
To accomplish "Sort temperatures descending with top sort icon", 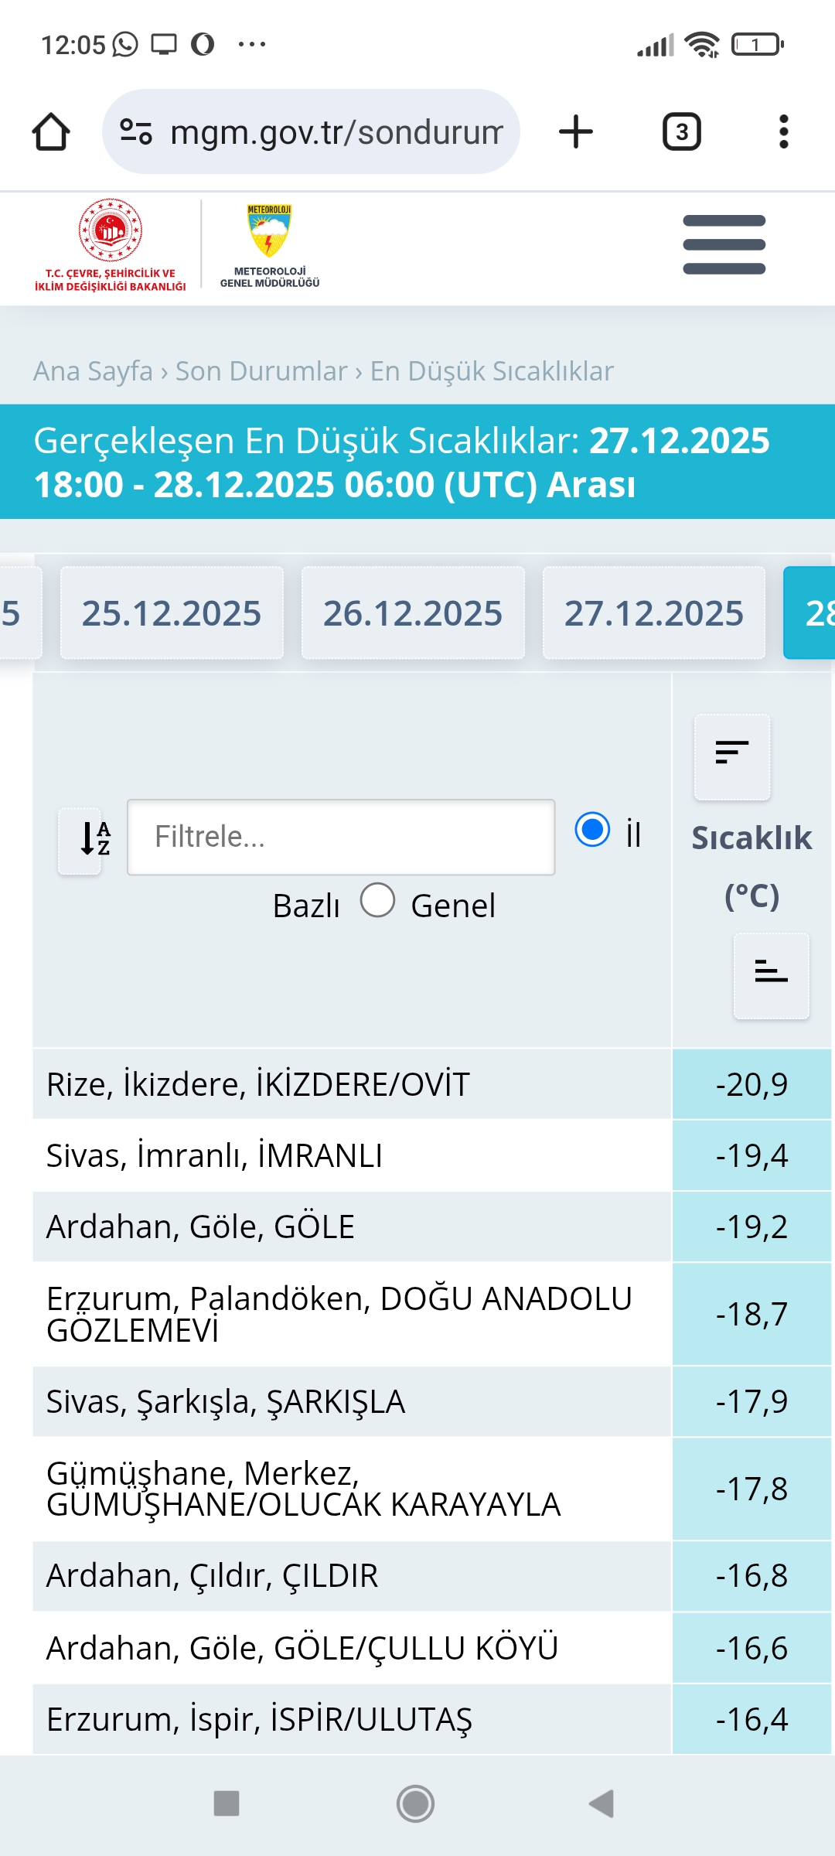I will (732, 756).
